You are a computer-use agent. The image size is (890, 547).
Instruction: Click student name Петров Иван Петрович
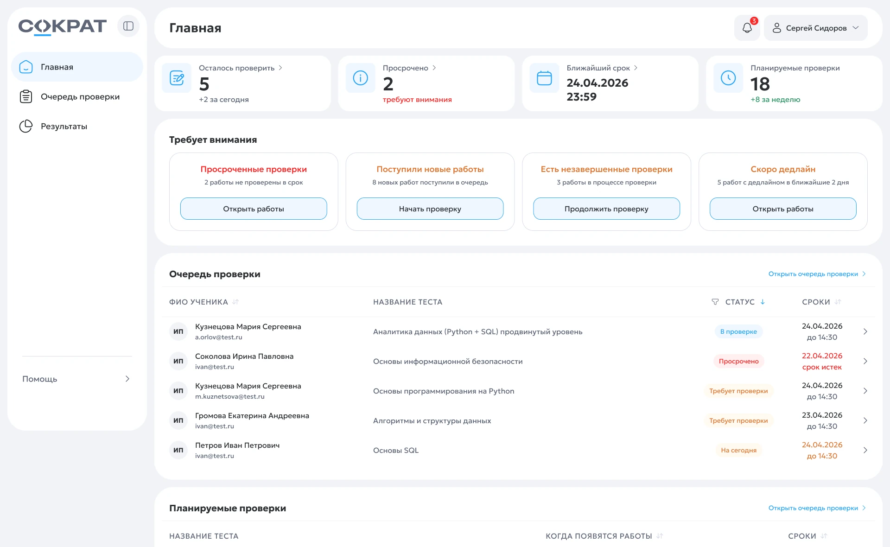pos(237,445)
